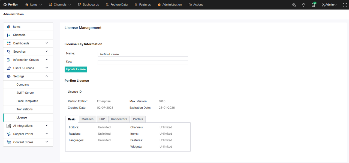Viewport: 349px width, 163px height.
Task: Click the Expiration Date value 28-01-2026
Action: [167, 108]
